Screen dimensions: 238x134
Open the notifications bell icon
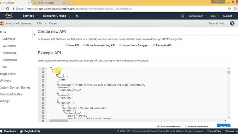[183, 16]
